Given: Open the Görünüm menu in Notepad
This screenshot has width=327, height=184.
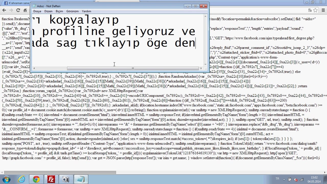Looking at the screenshot, I should (72, 11).
